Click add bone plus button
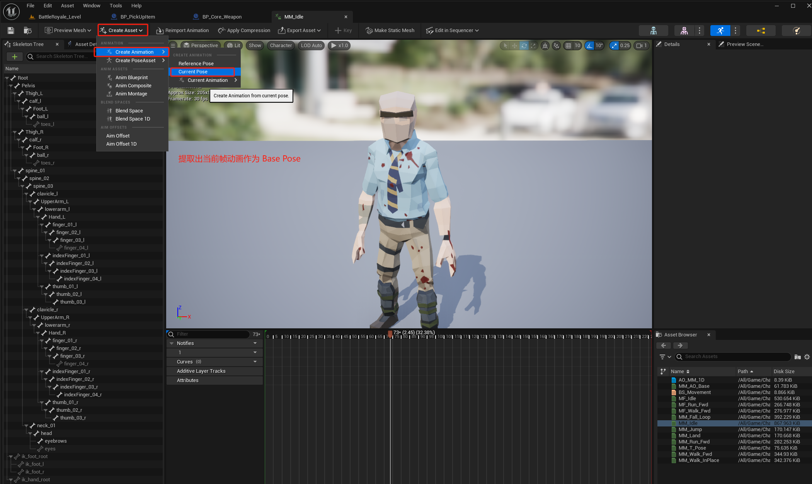Viewport: 812px width, 484px height. click(15, 57)
